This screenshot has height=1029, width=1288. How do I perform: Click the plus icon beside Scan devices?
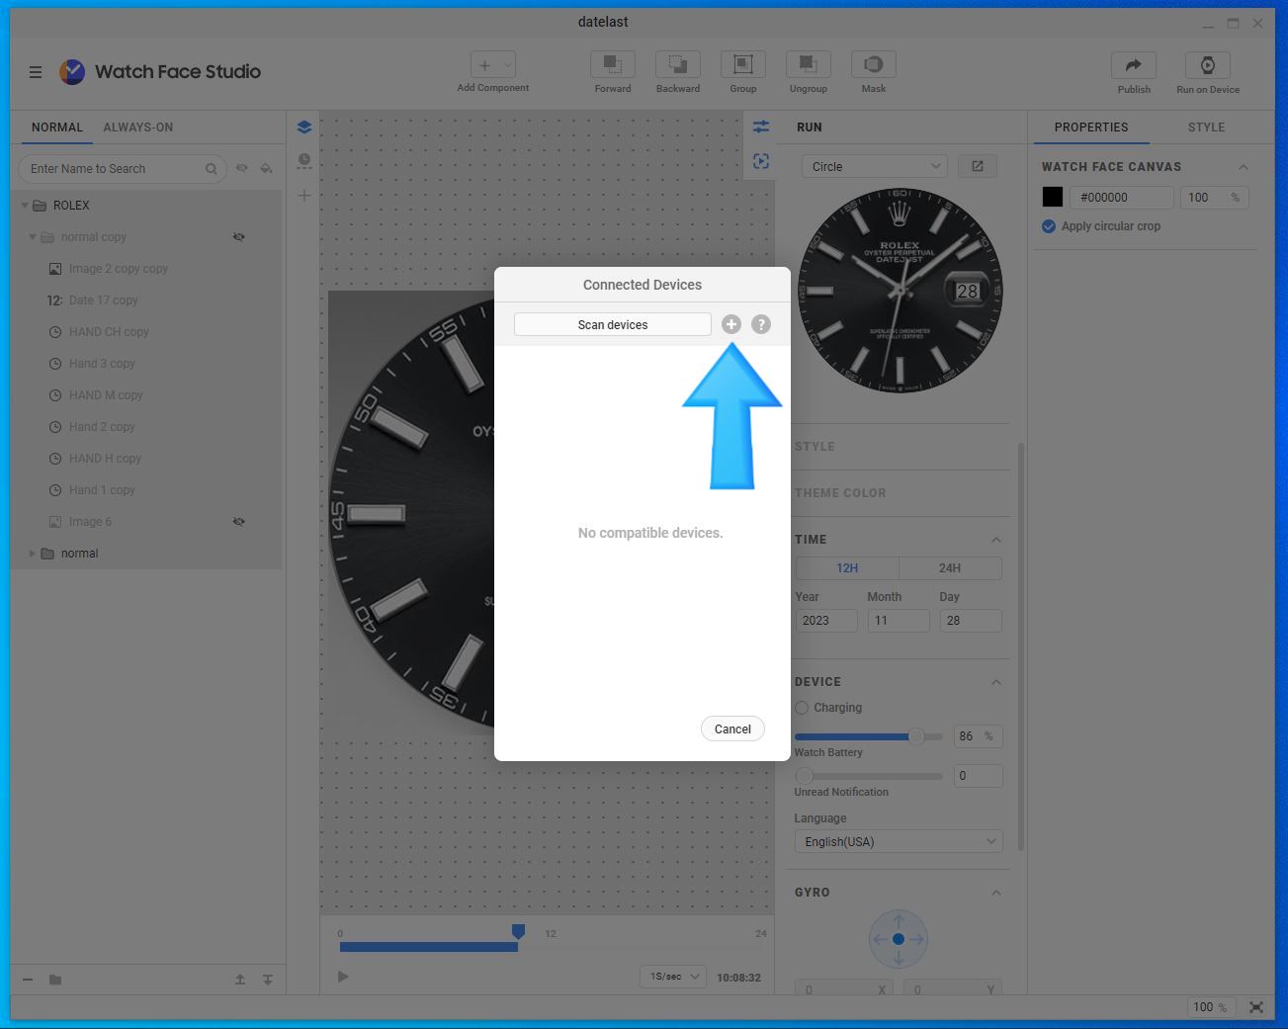[x=730, y=324]
